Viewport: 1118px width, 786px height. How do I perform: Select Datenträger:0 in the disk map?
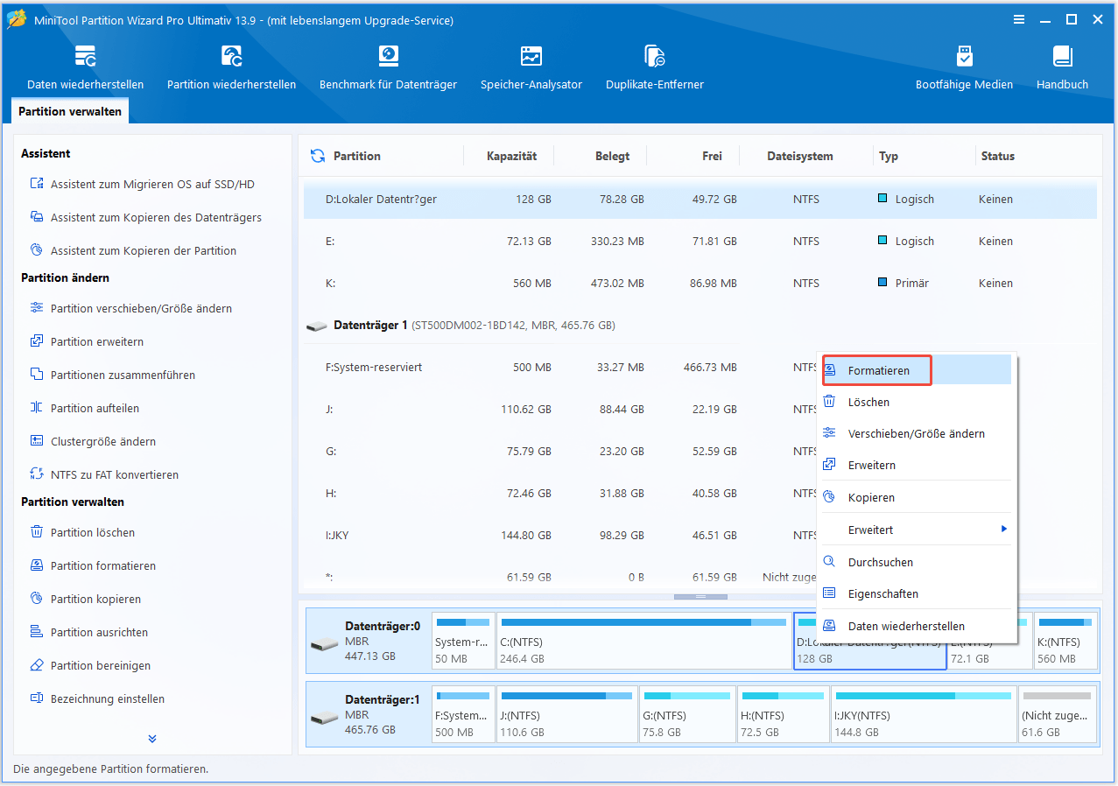[x=369, y=641]
